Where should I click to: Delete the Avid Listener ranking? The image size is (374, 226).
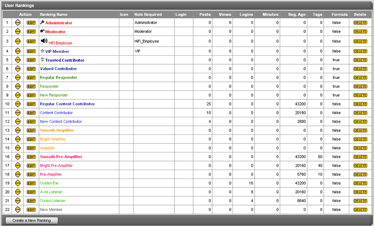pyautogui.click(x=360, y=192)
